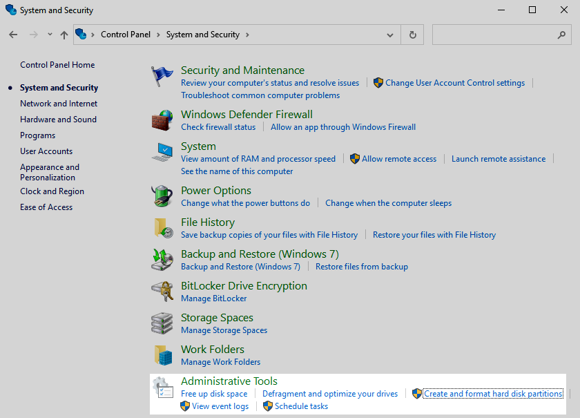Screen dimensions: 580x418
Task: Click Allow an app through Windows Firewall
Action: pos(343,127)
